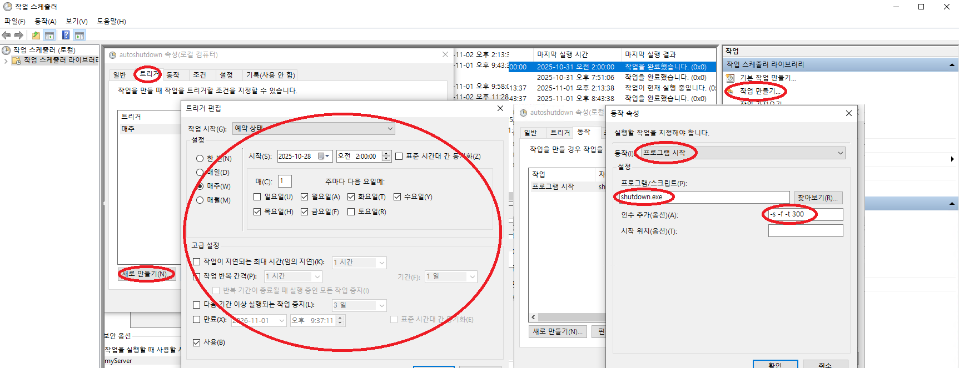Click the start time spinner arrows
The width and height of the screenshot is (959, 368).
[x=386, y=157]
